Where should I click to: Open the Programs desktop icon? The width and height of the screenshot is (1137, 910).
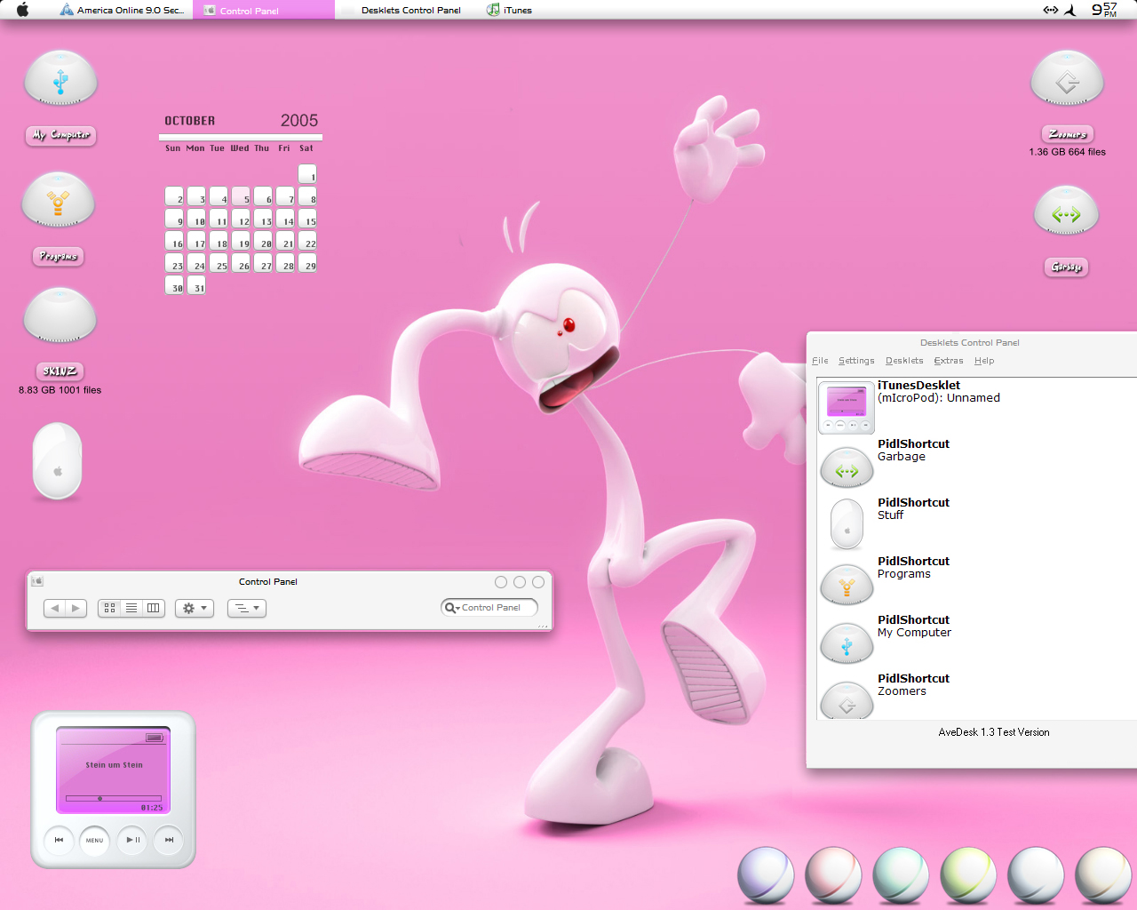click(59, 200)
